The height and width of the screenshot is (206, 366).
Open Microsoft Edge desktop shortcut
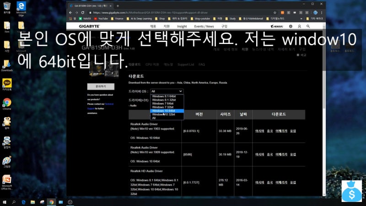(21, 9)
